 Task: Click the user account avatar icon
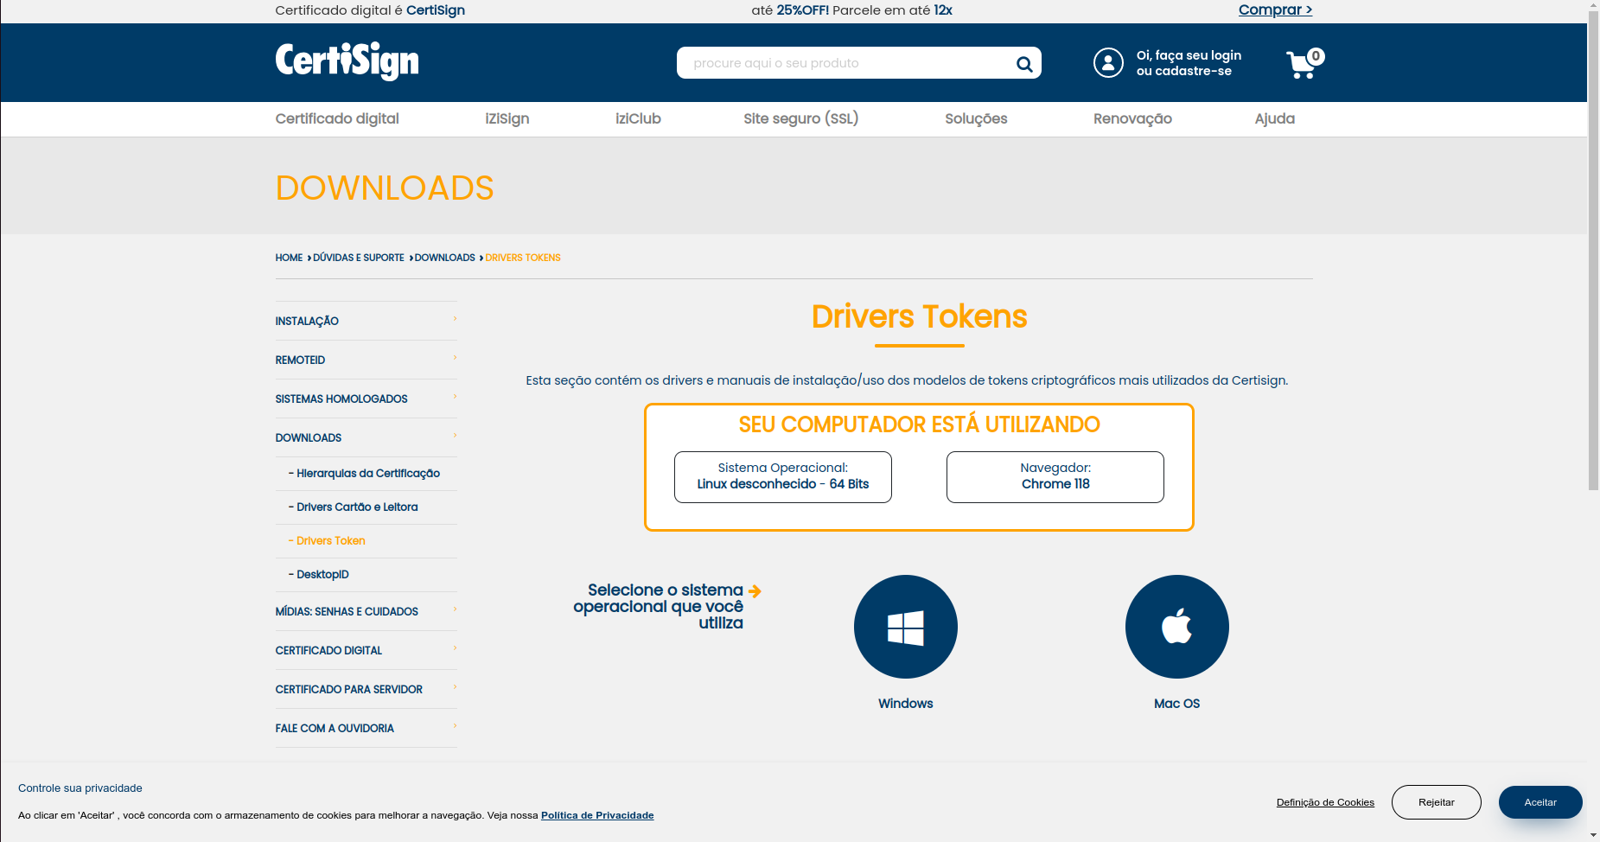(x=1108, y=63)
